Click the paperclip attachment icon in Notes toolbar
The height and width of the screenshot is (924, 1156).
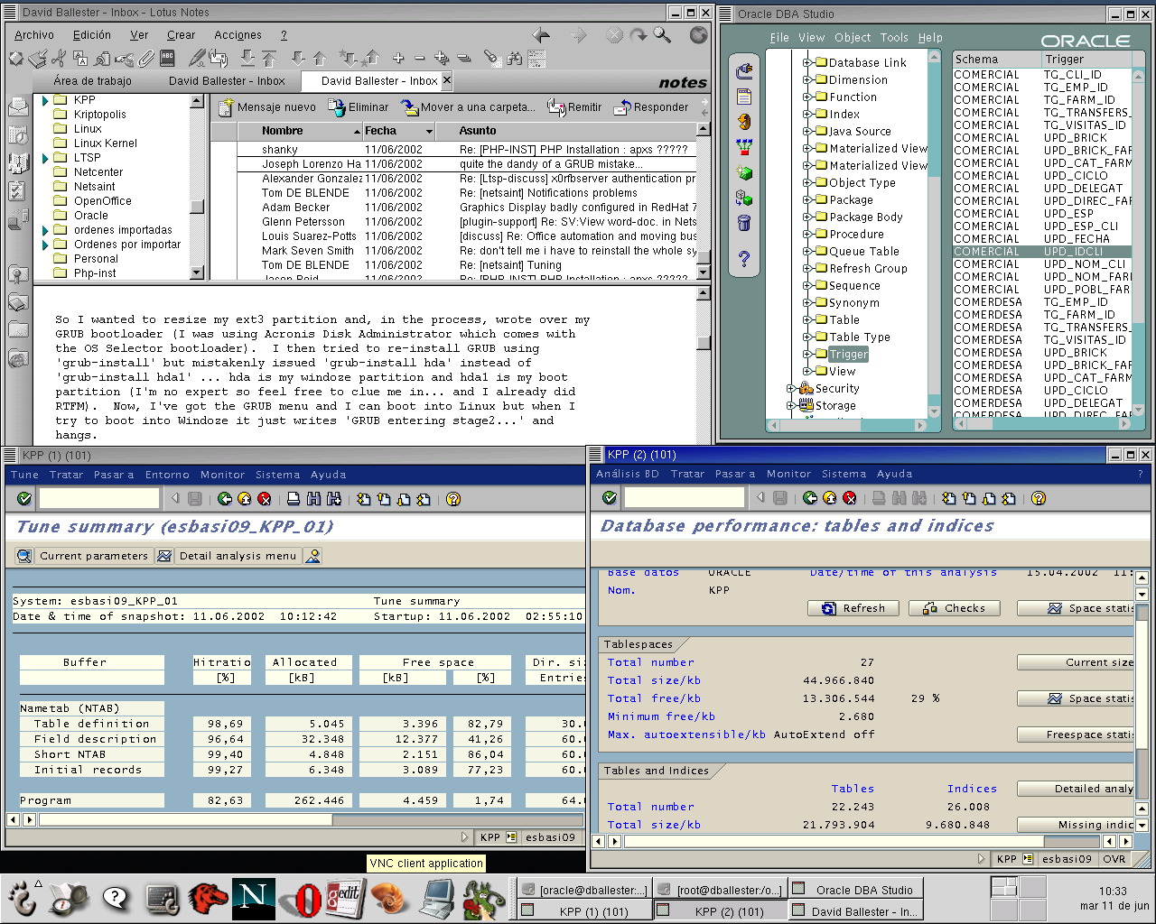click(145, 59)
